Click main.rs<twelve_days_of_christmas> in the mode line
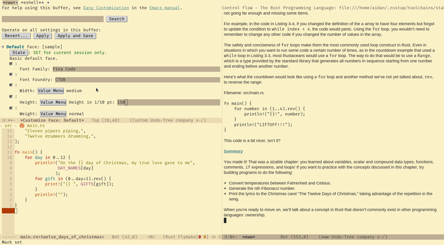 62,237
